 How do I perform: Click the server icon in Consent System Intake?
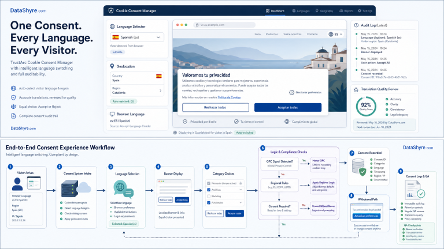tap(69, 189)
